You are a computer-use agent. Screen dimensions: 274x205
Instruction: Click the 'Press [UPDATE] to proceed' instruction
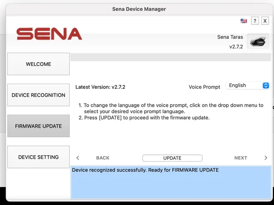click(x=144, y=118)
